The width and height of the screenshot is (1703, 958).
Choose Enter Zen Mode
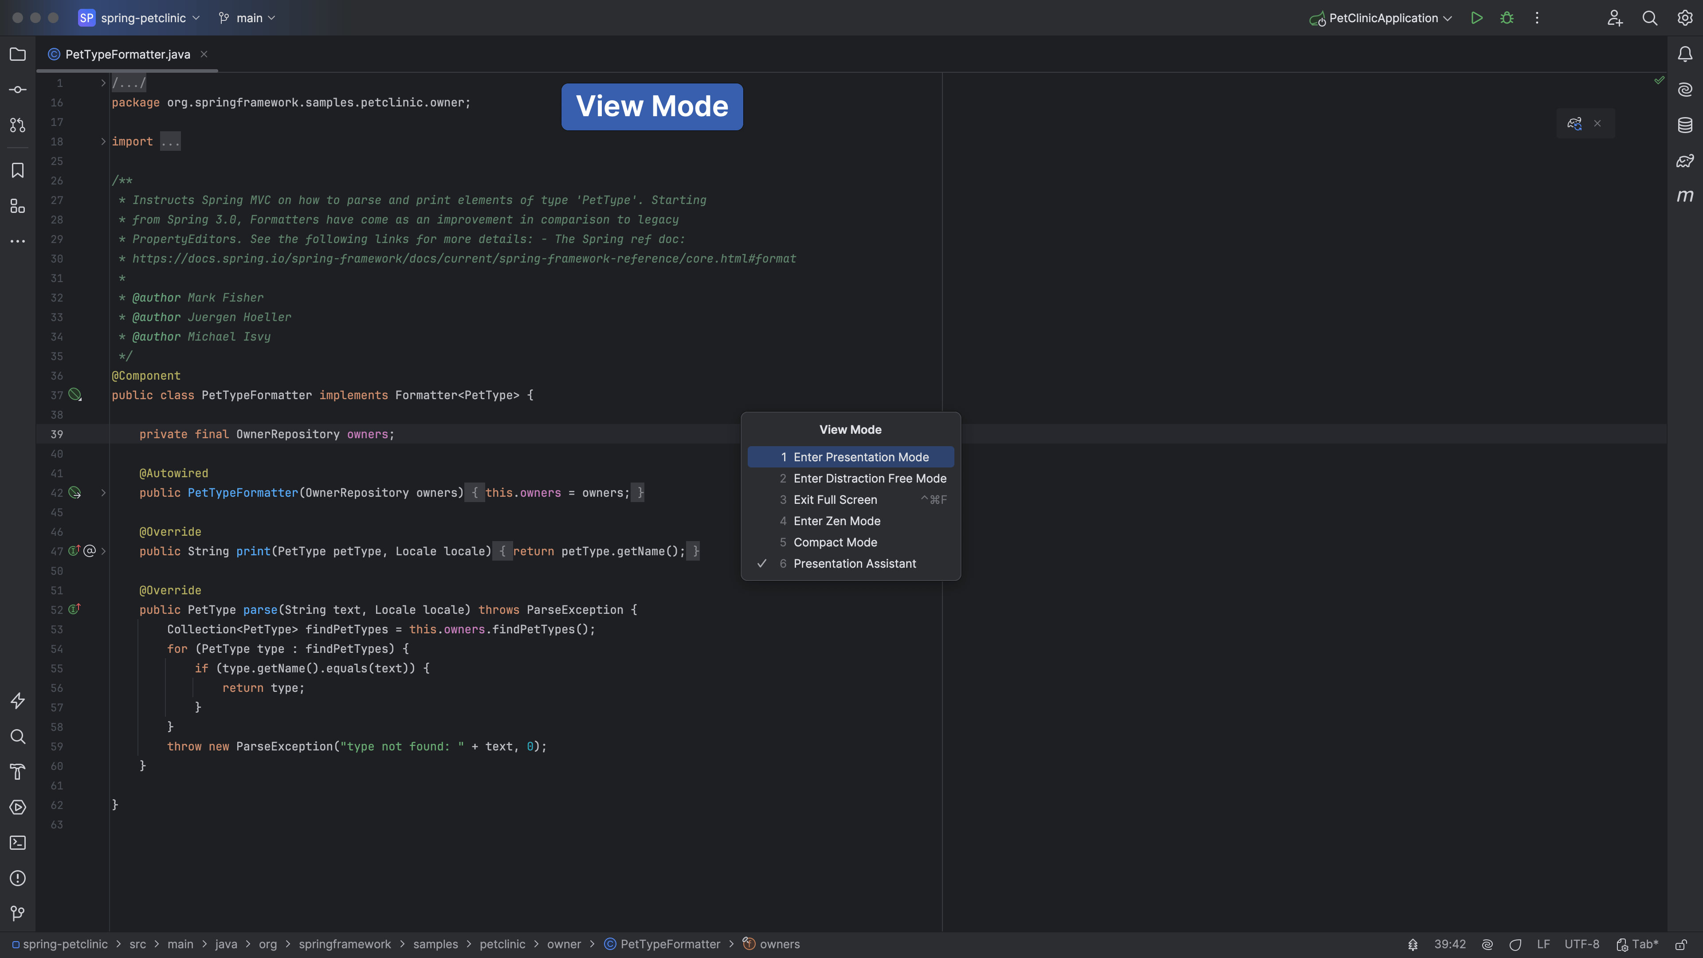[x=836, y=521]
